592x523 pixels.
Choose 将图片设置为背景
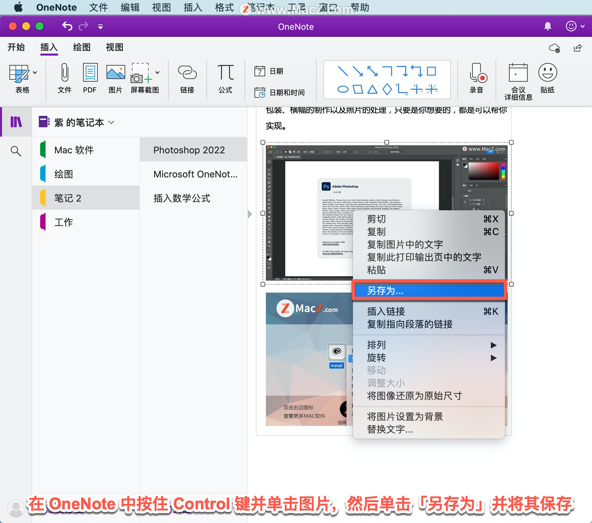click(429, 417)
